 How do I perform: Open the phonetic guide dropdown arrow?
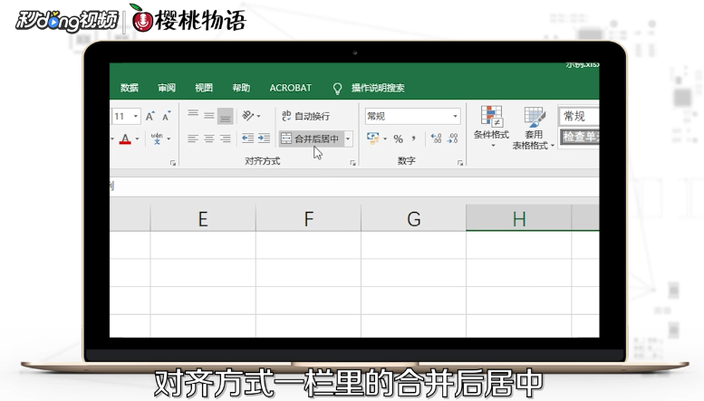[x=169, y=139]
